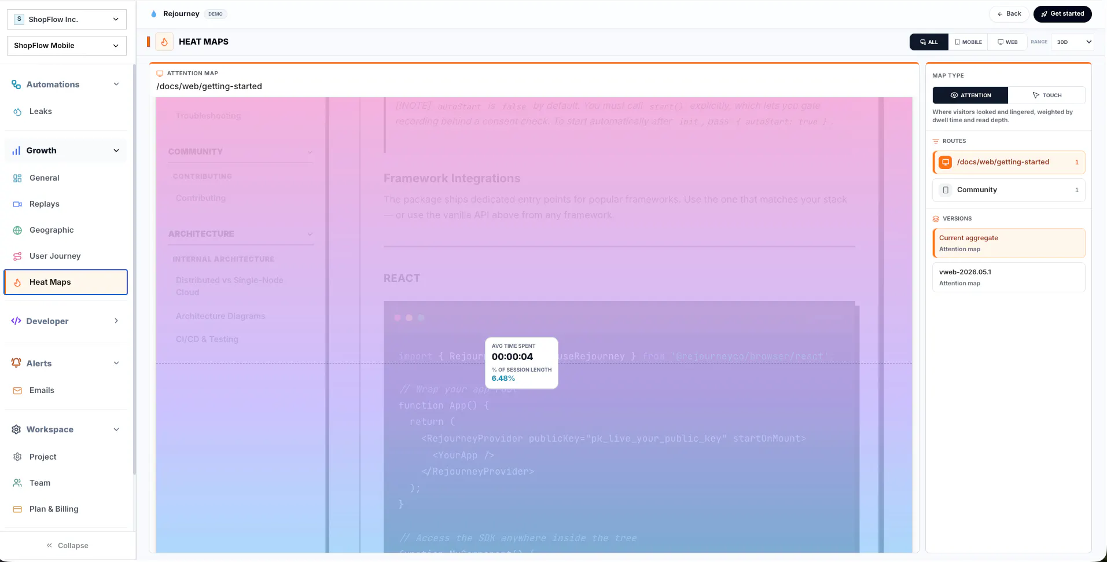Open Replays in the sidebar
Screen dimensions: 1107x562
(66, 204)
